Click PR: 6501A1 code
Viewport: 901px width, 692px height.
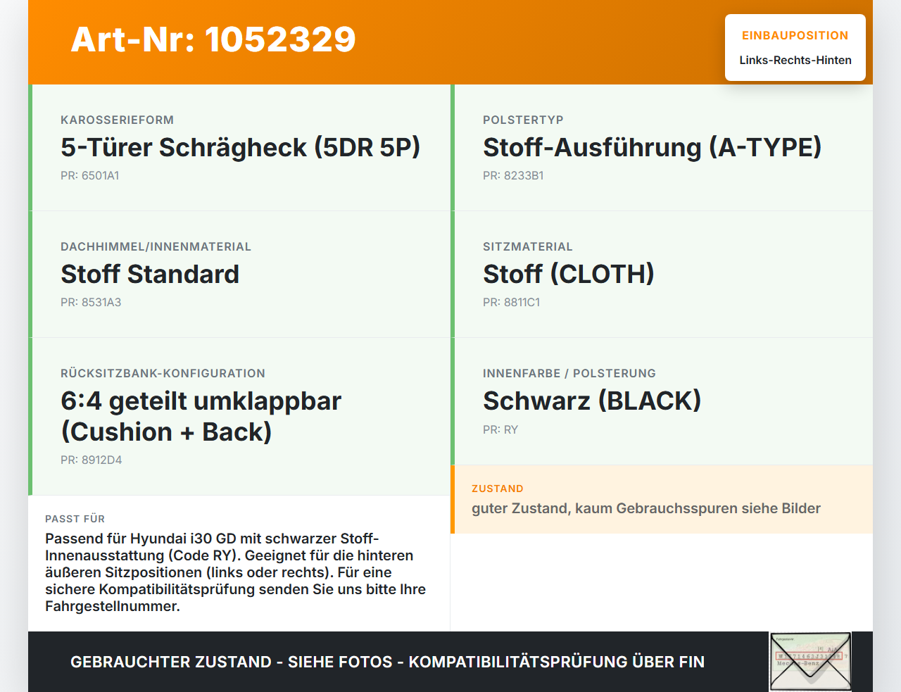click(x=89, y=175)
